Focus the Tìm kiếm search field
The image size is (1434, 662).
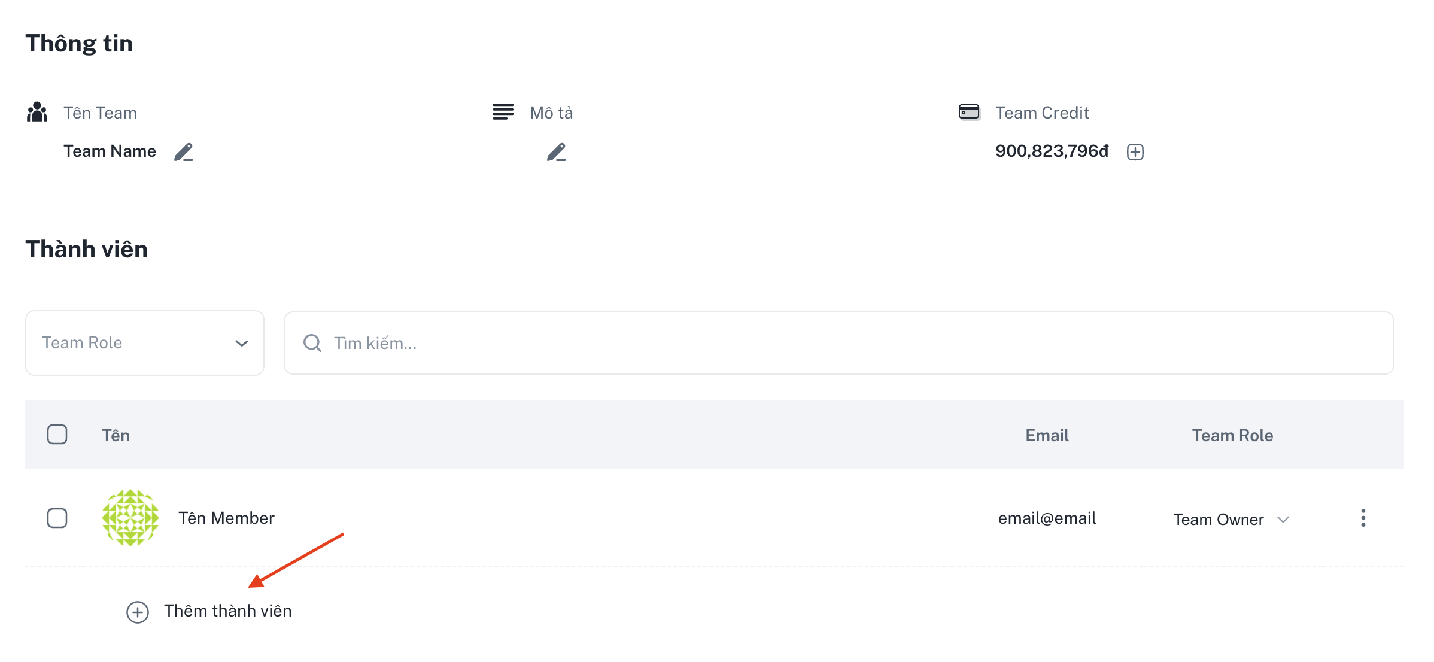tap(838, 343)
